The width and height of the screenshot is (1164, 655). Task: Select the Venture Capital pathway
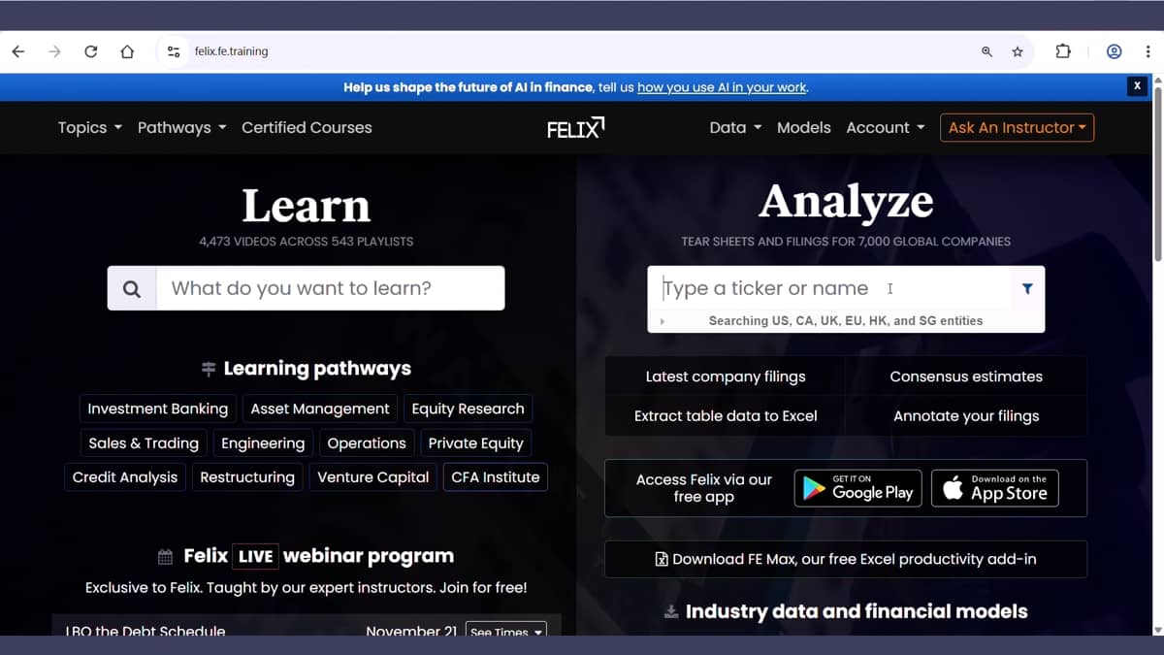click(373, 476)
